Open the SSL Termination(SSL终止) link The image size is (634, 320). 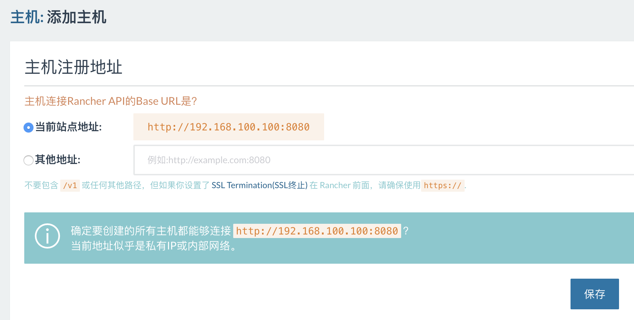tap(260, 185)
